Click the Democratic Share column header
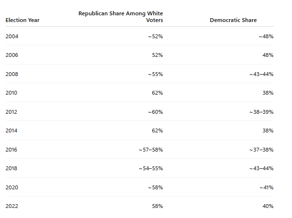Screen dimensions: 292x218 [233, 20]
